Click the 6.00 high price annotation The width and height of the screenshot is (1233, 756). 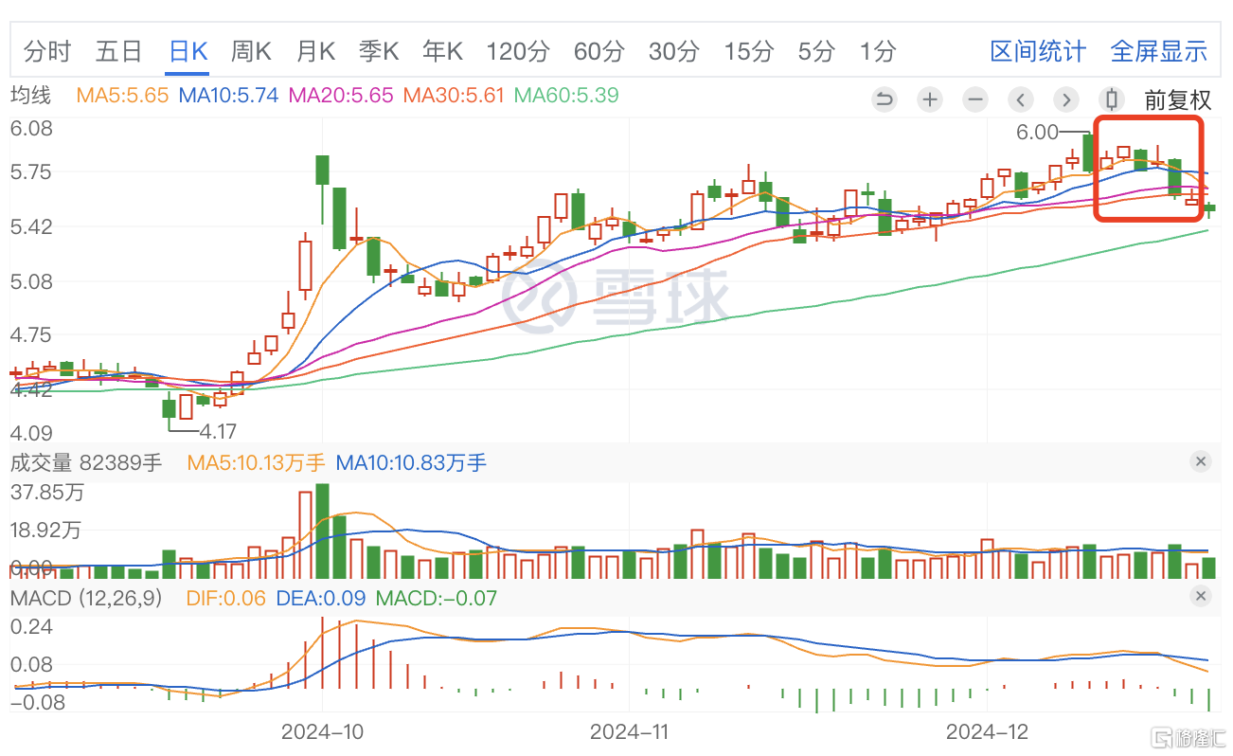pyautogui.click(x=1037, y=133)
